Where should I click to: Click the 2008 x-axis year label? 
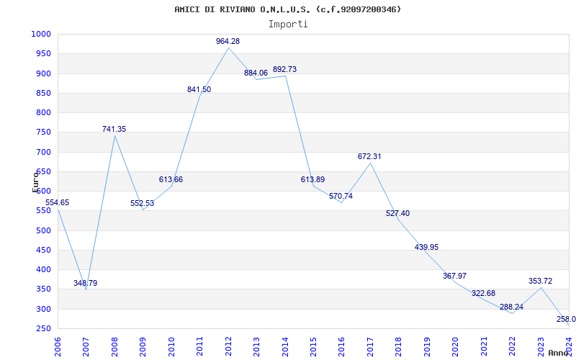(114, 346)
